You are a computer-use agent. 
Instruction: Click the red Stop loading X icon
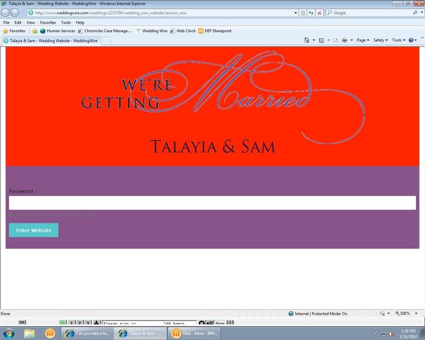tap(319, 13)
